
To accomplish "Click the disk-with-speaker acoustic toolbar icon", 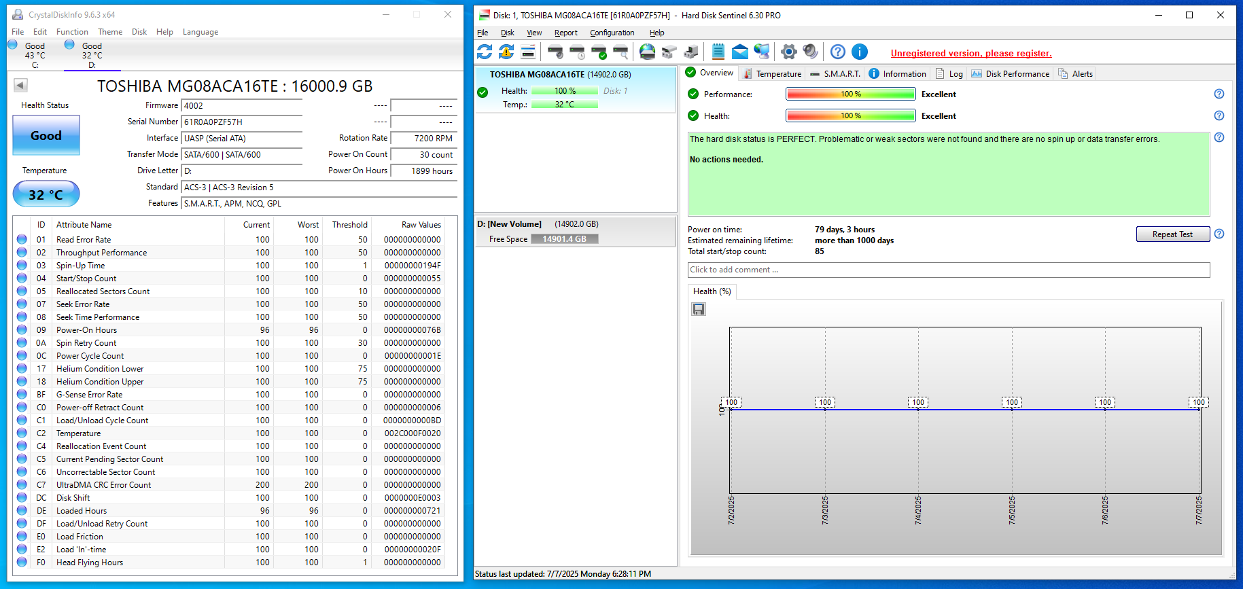I will pyautogui.click(x=555, y=52).
